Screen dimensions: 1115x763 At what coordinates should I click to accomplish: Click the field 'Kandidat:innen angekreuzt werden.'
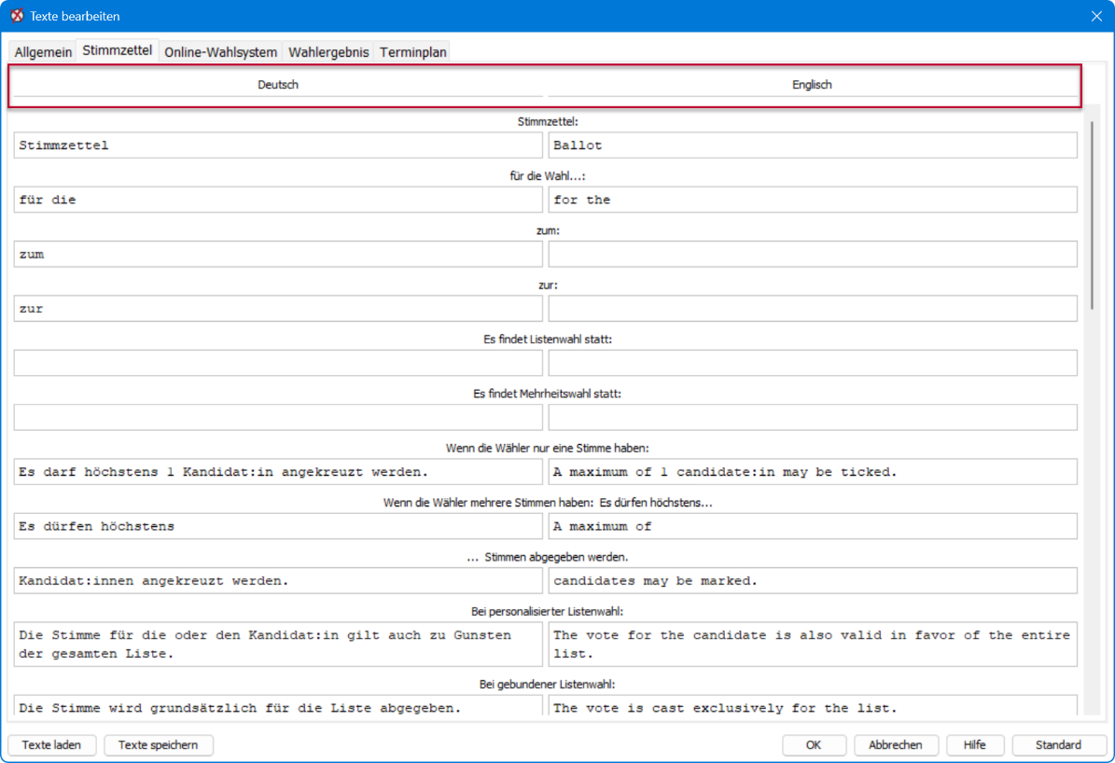278,580
